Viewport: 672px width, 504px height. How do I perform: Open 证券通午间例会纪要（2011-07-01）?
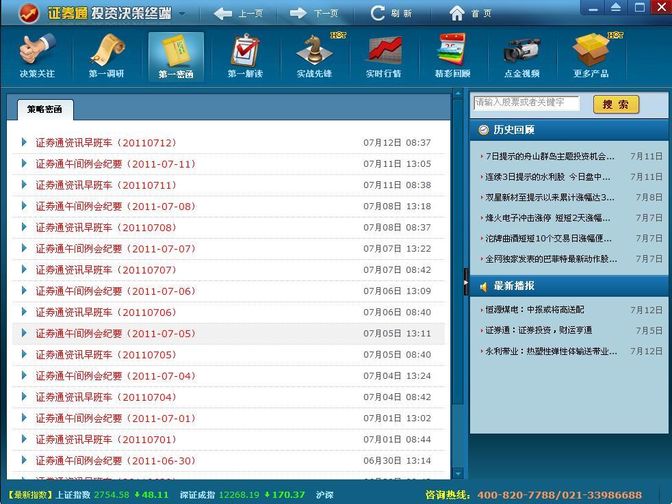(x=116, y=419)
